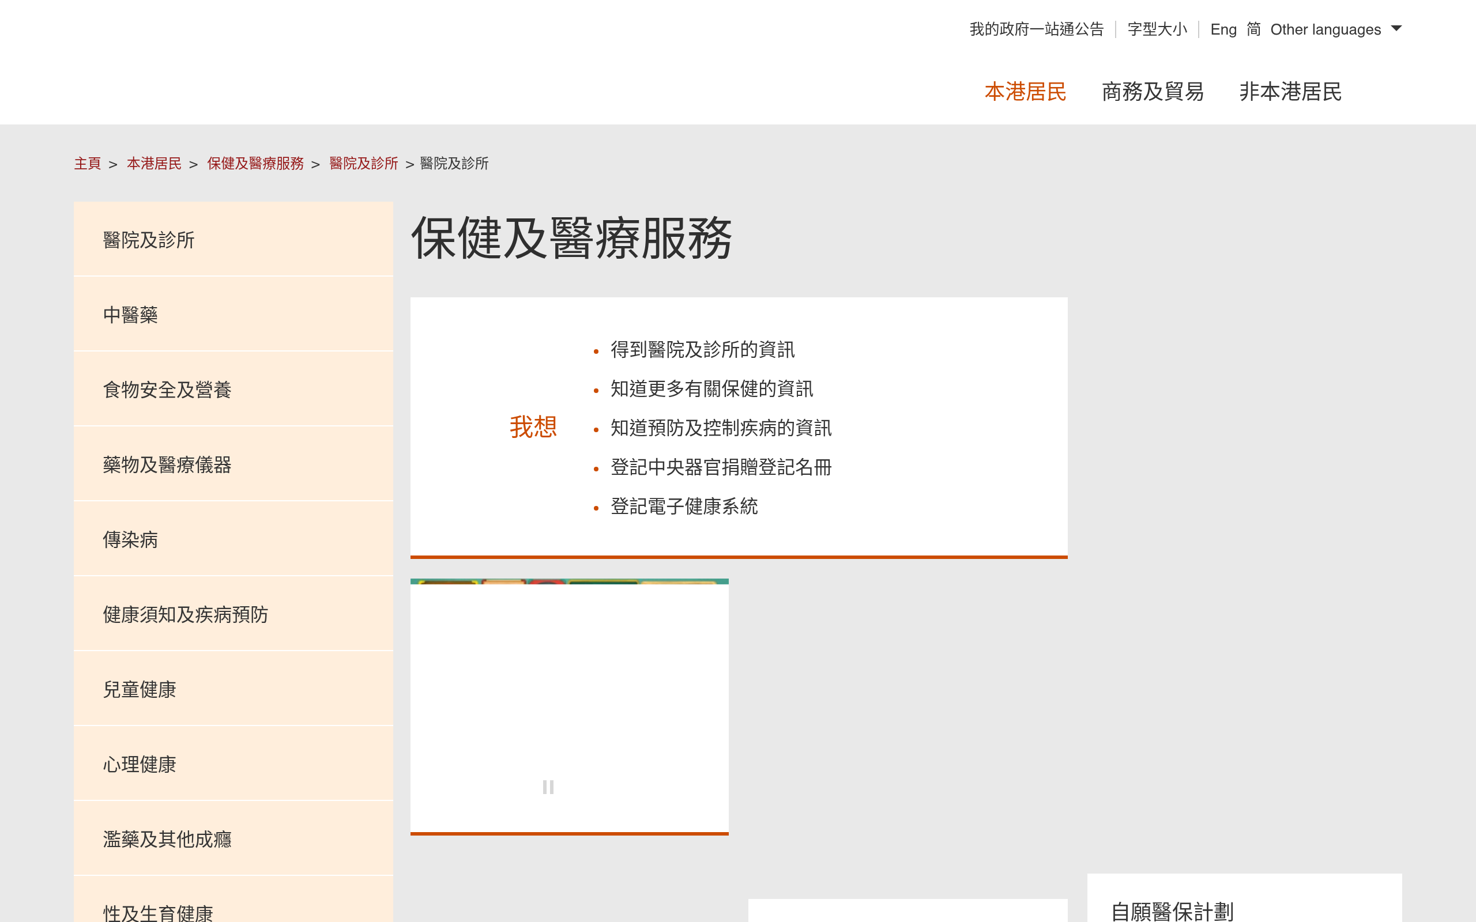1476x922 pixels.
Task: Select the 本港居民 tab
Action: [x=1026, y=92]
